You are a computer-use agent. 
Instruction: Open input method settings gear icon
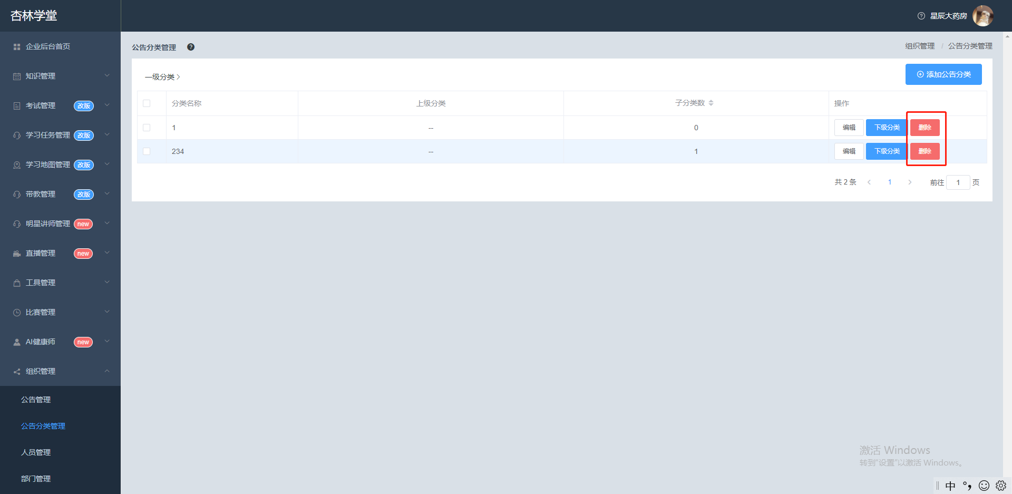click(x=1001, y=486)
